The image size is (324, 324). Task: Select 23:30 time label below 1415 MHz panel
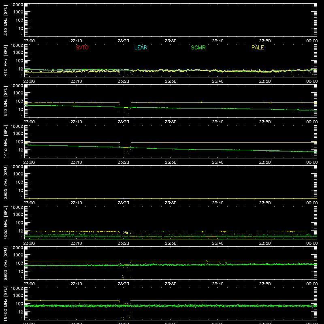(x=171, y=162)
